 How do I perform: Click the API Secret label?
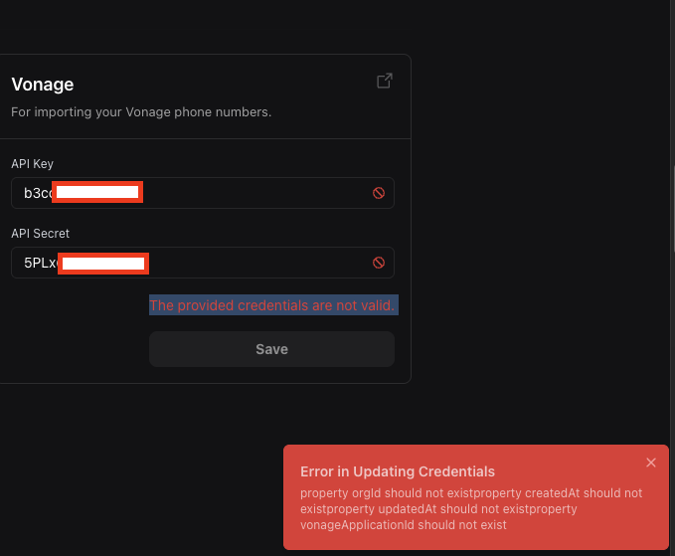pos(40,234)
